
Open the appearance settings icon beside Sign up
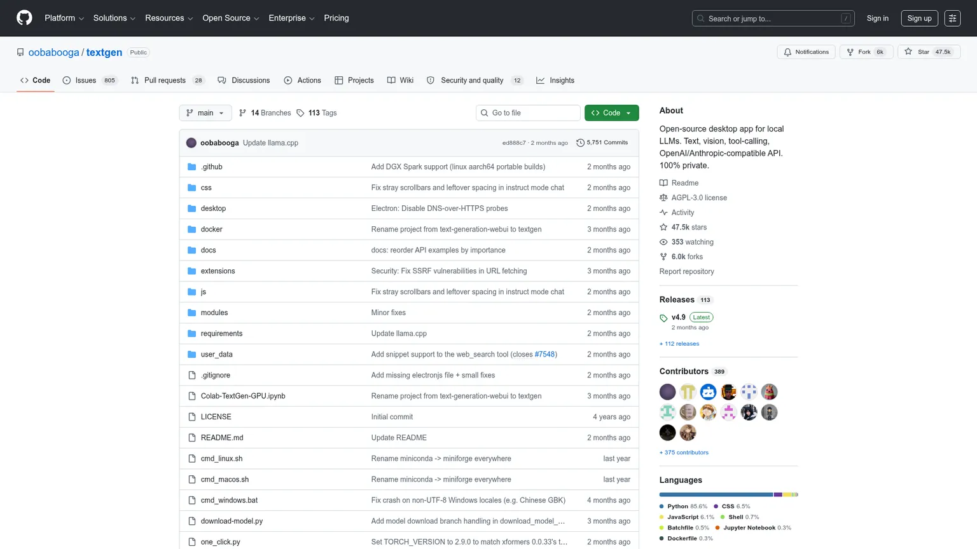(x=952, y=18)
